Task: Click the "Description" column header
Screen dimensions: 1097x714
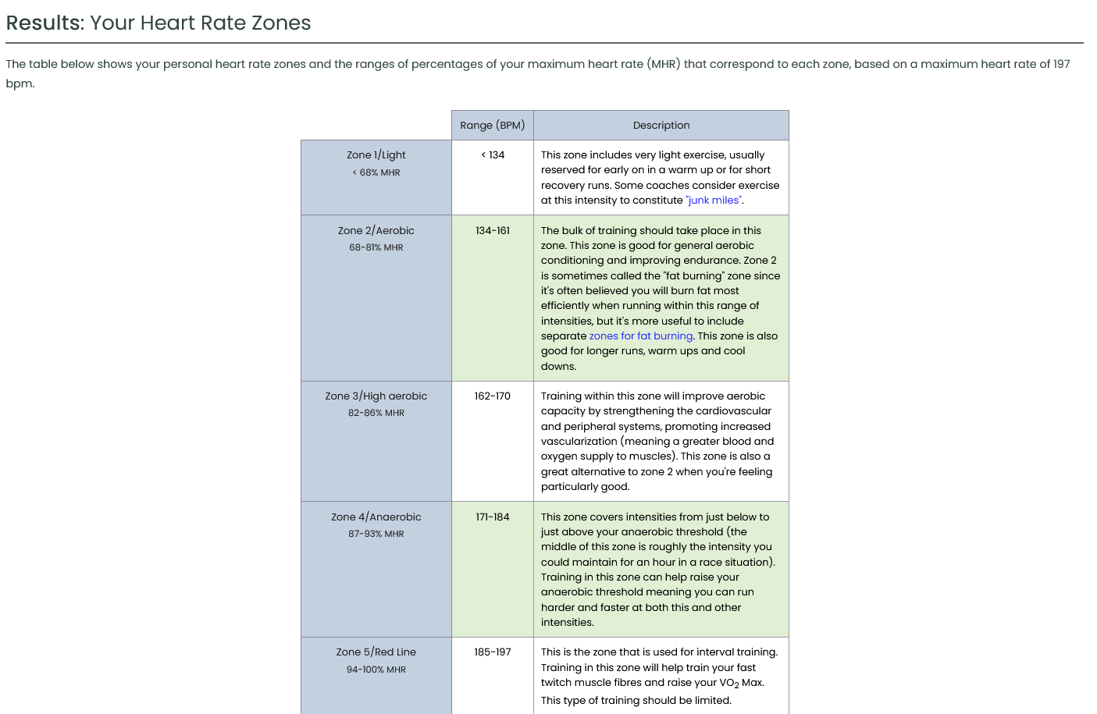Action: coord(661,126)
